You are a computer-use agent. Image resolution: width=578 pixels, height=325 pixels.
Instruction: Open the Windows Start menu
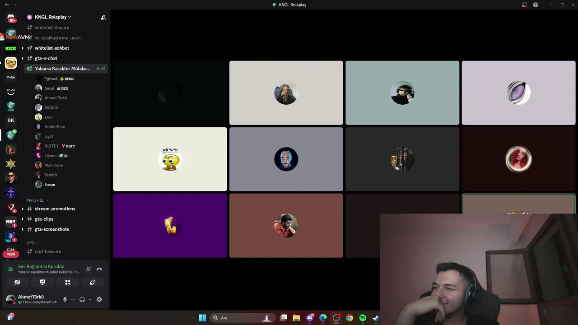click(x=202, y=318)
